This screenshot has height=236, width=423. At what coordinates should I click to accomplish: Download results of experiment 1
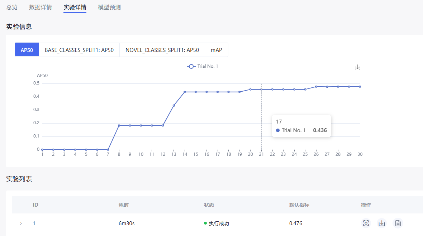tap(382, 223)
